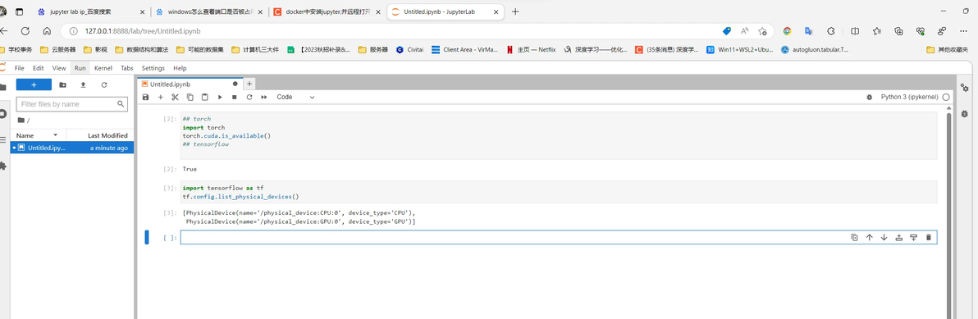The height and width of the screenshot is (319, 978).
Task: Open the Settings menu
Action: [153, 68]
